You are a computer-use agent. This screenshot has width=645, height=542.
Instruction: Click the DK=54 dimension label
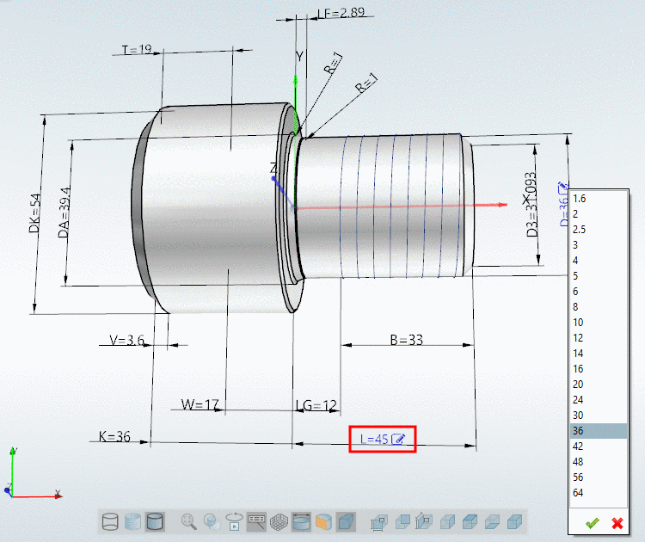(x=35, y=213)
